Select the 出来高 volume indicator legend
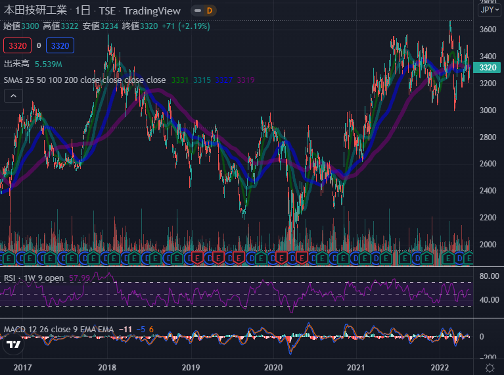The height and width of the screenshot is (375, 504). pos(16,64)
